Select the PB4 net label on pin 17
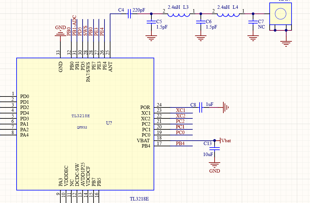The height and width of the screenshot is (203, 310). click(180, 143)
